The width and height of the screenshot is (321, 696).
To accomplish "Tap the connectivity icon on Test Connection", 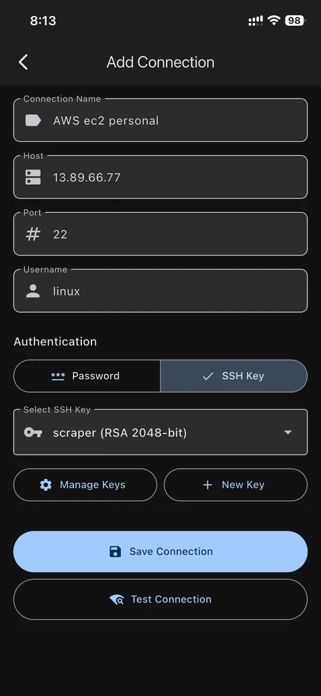I will (x=117, y=599).
